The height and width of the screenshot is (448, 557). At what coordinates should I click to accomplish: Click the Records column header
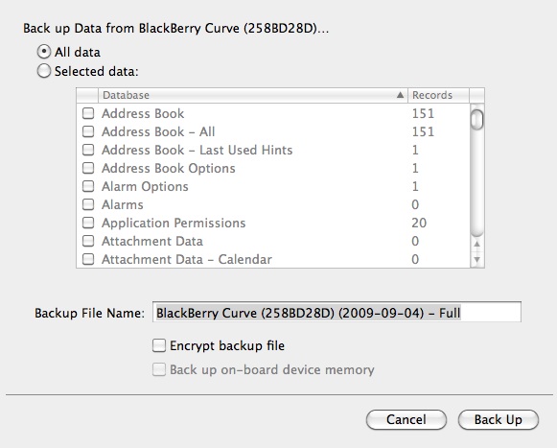coord(439,95)
